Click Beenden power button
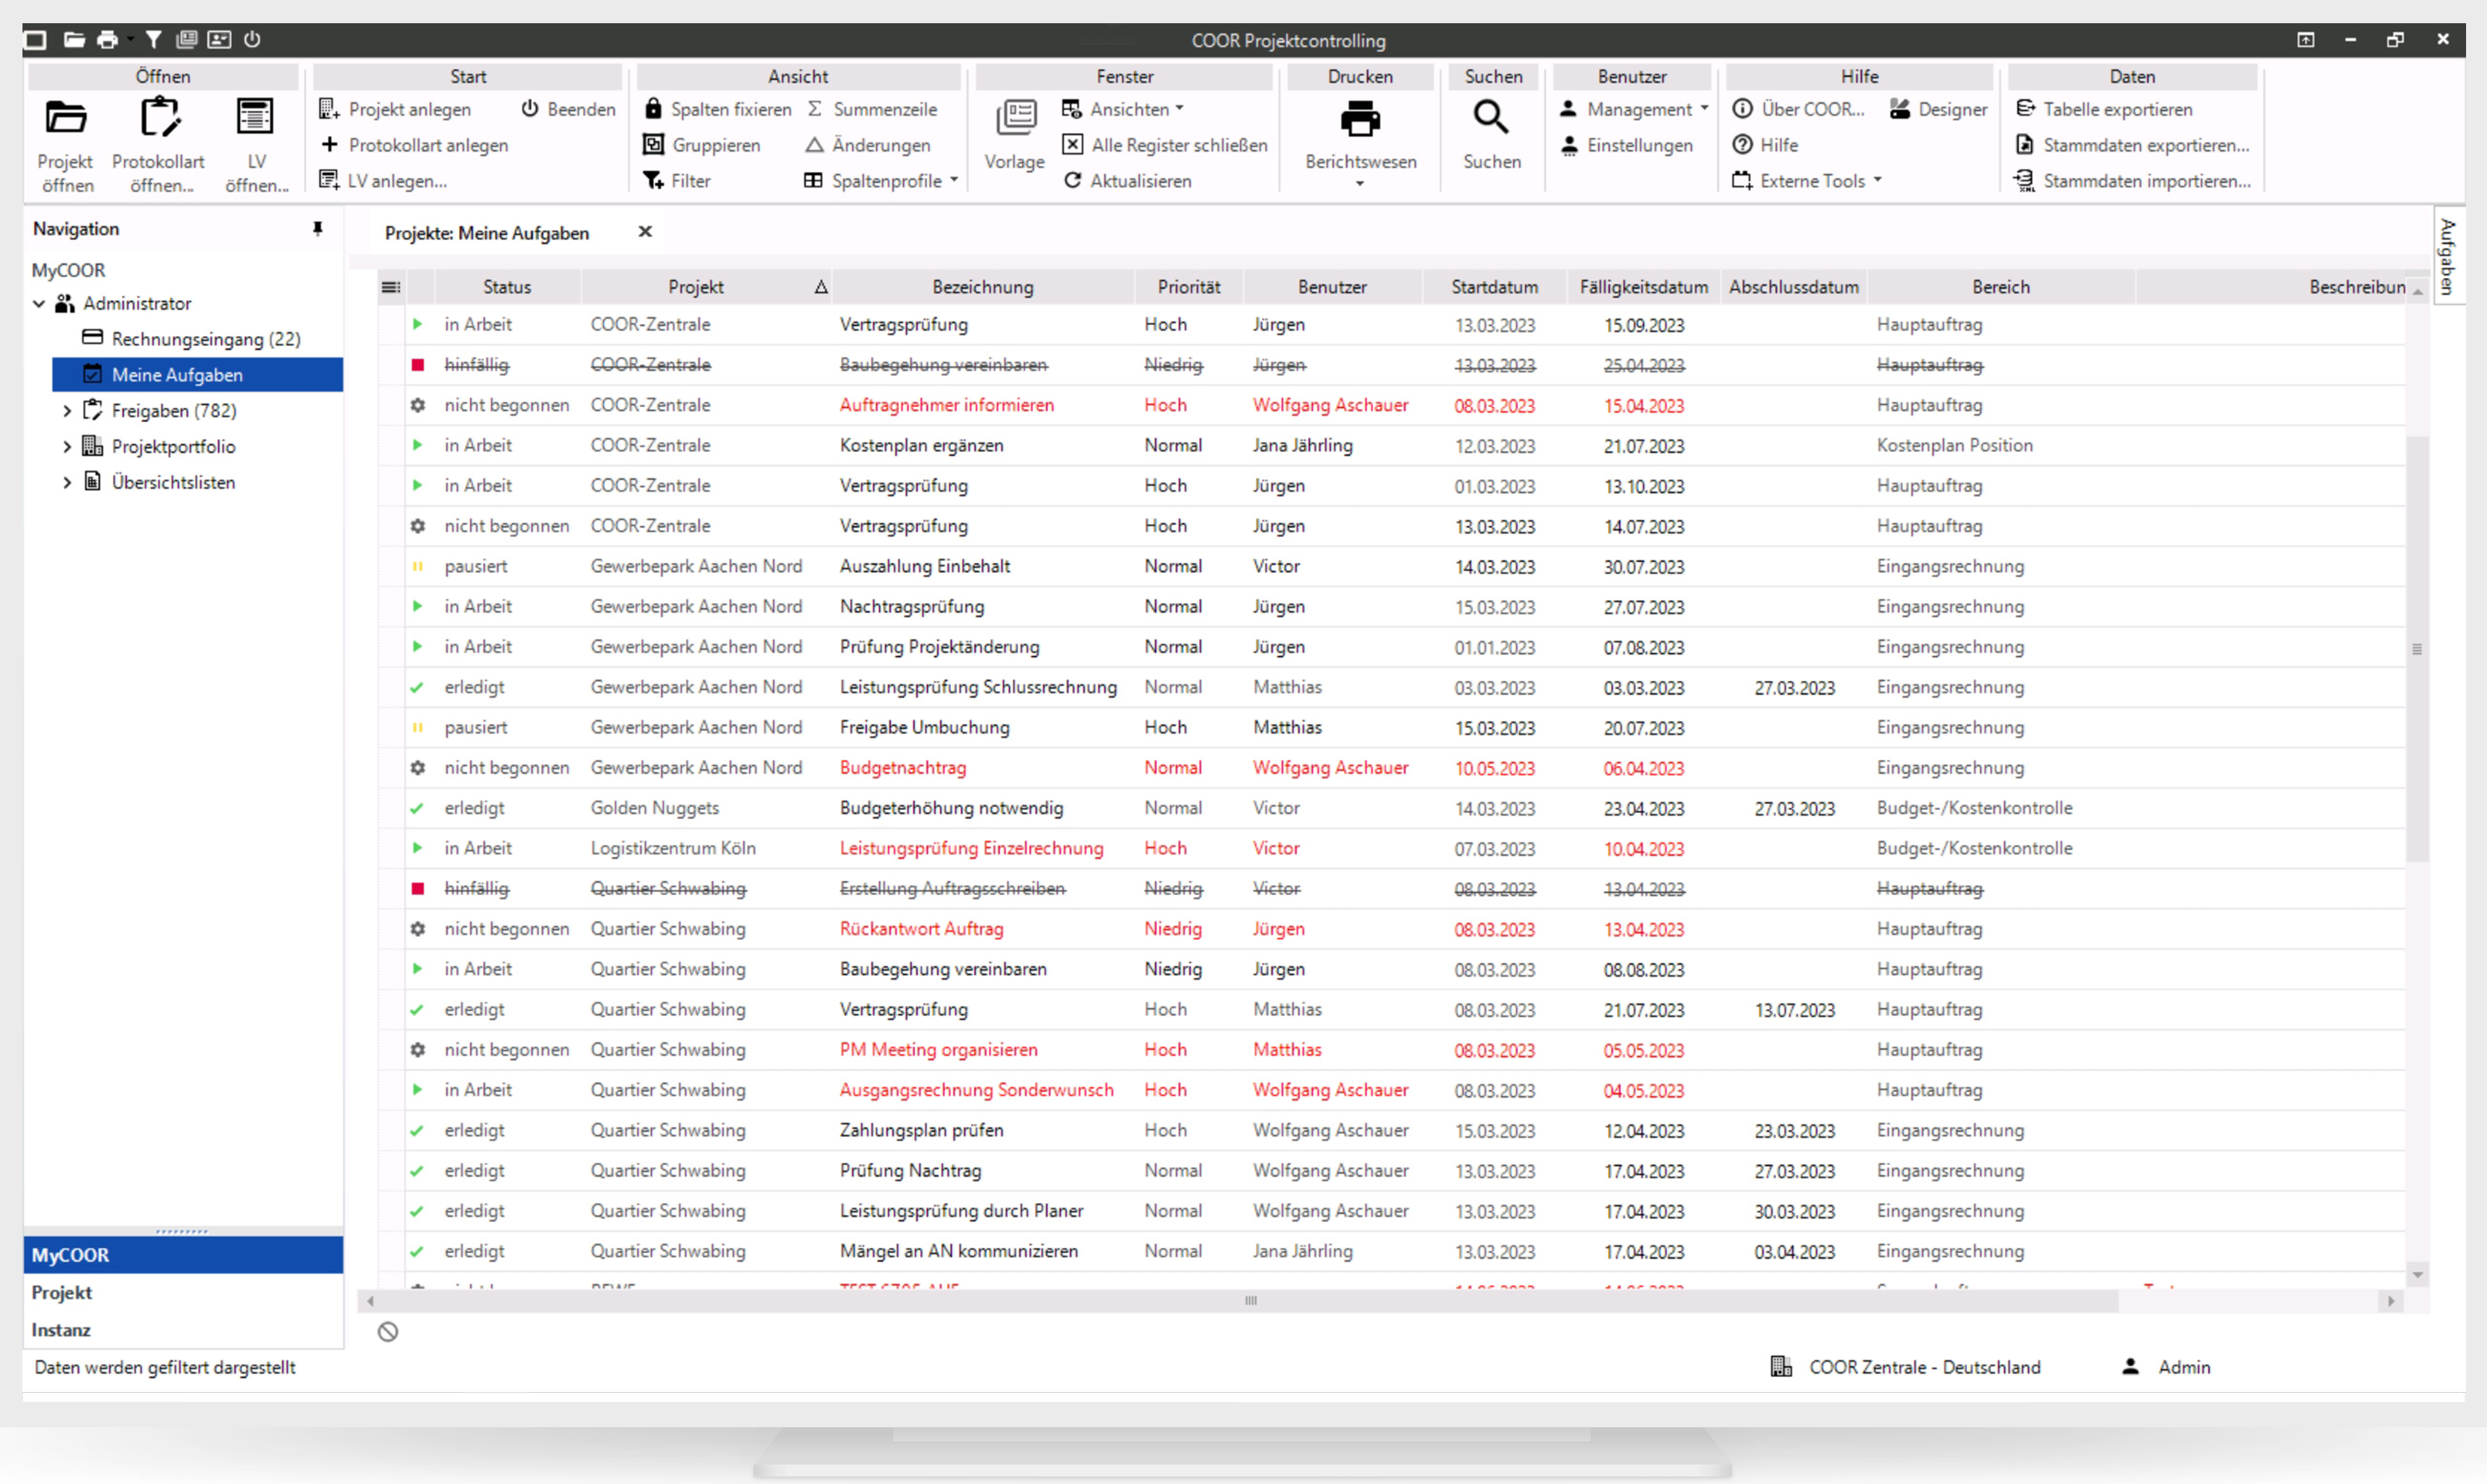 point(567,109)
